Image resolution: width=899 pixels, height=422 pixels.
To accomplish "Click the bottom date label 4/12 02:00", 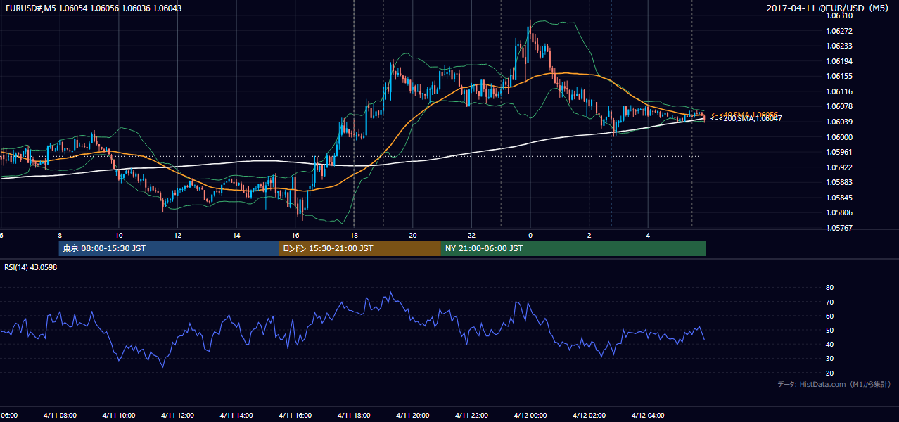I will click(x=589, y=416).
